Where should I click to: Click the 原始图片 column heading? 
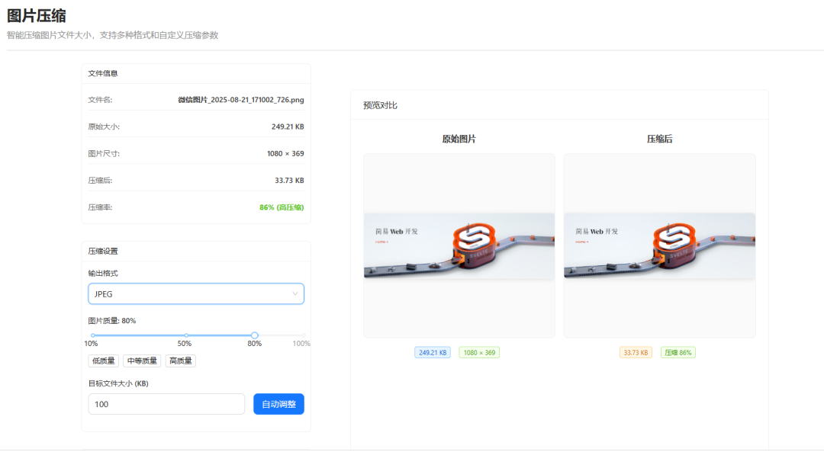pos(459,139)
